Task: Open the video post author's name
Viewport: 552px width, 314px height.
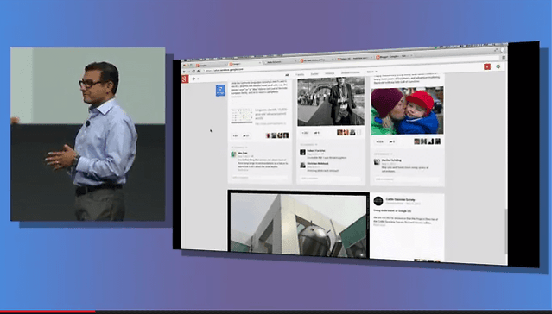Action: pyautogui.click(x=401, y=199)
